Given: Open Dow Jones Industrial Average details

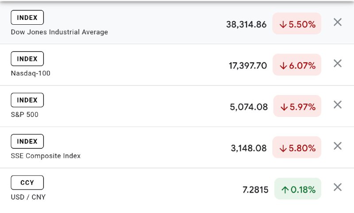Looking at the screenshot, I should (59, 32).
